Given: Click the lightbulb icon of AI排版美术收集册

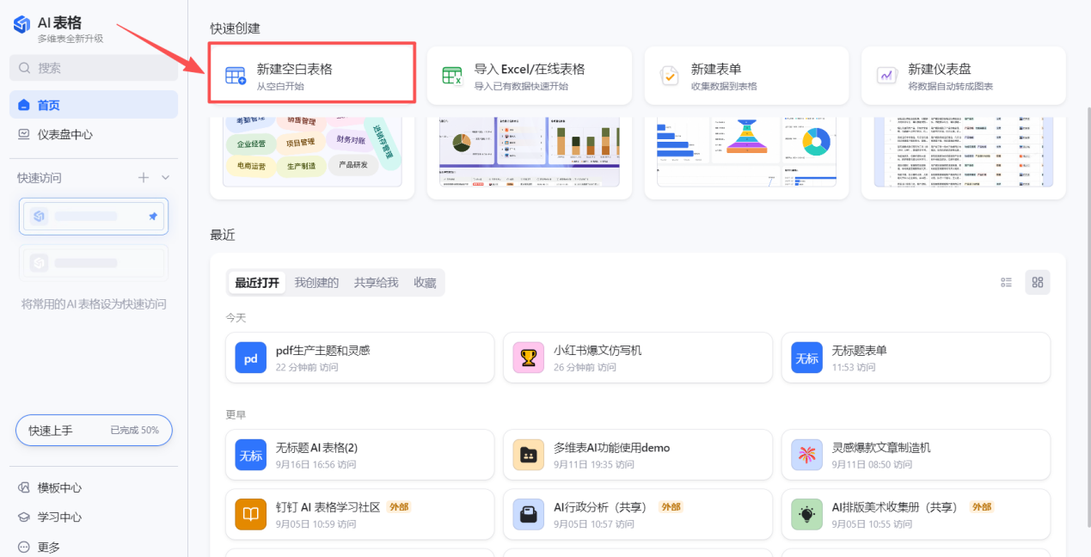Looking at the screenshot, I should point(806,515).
